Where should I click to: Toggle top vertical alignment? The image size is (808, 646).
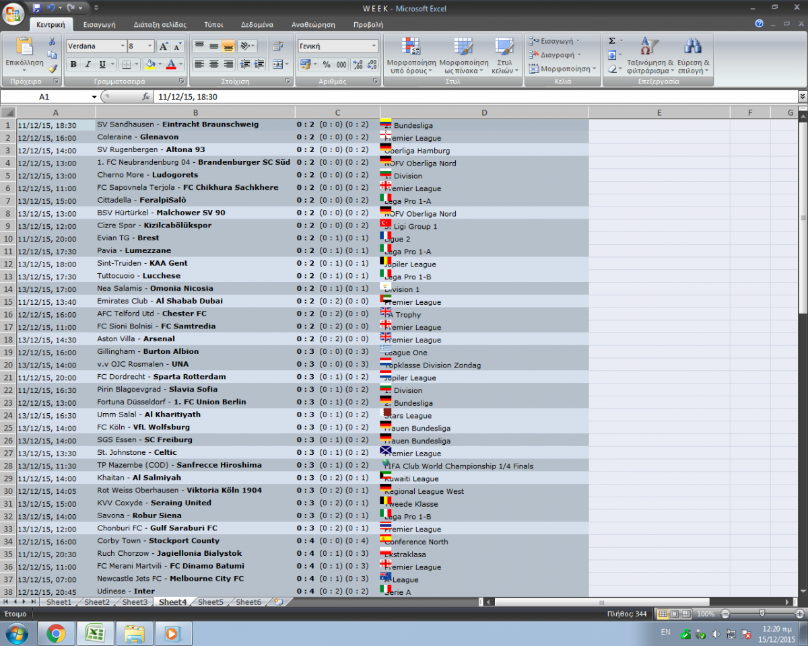coord(199,46)
